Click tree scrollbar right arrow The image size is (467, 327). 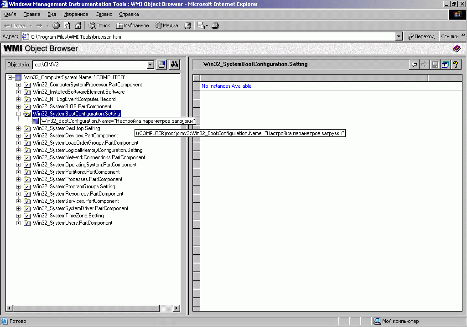(x=176, y=308)
